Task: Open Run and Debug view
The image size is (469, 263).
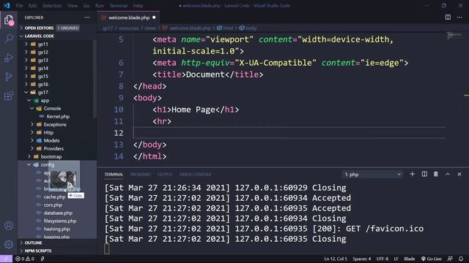Action: click(x=9, y=58)
